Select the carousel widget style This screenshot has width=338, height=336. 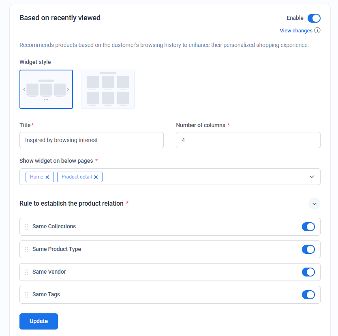[46, 89]
